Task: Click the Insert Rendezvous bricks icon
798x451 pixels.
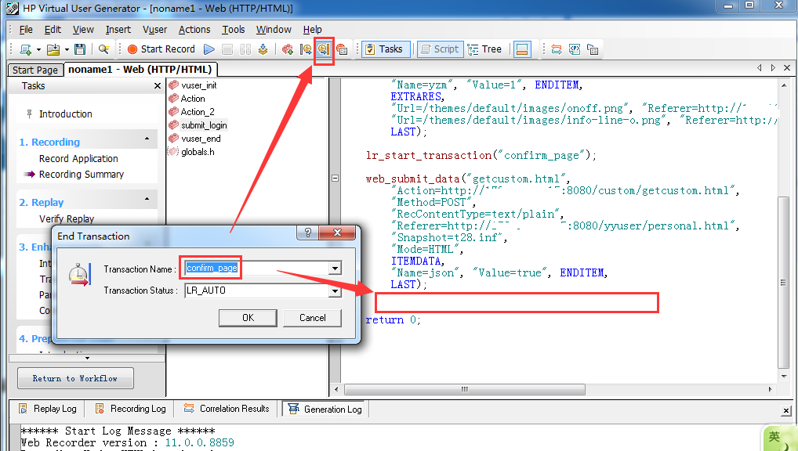Action: coord(288,49)
